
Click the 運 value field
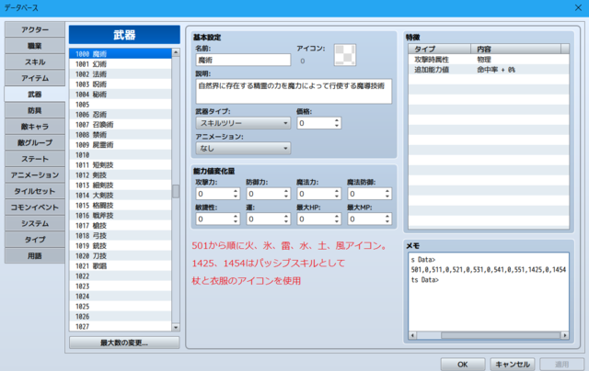click(268, 219)
